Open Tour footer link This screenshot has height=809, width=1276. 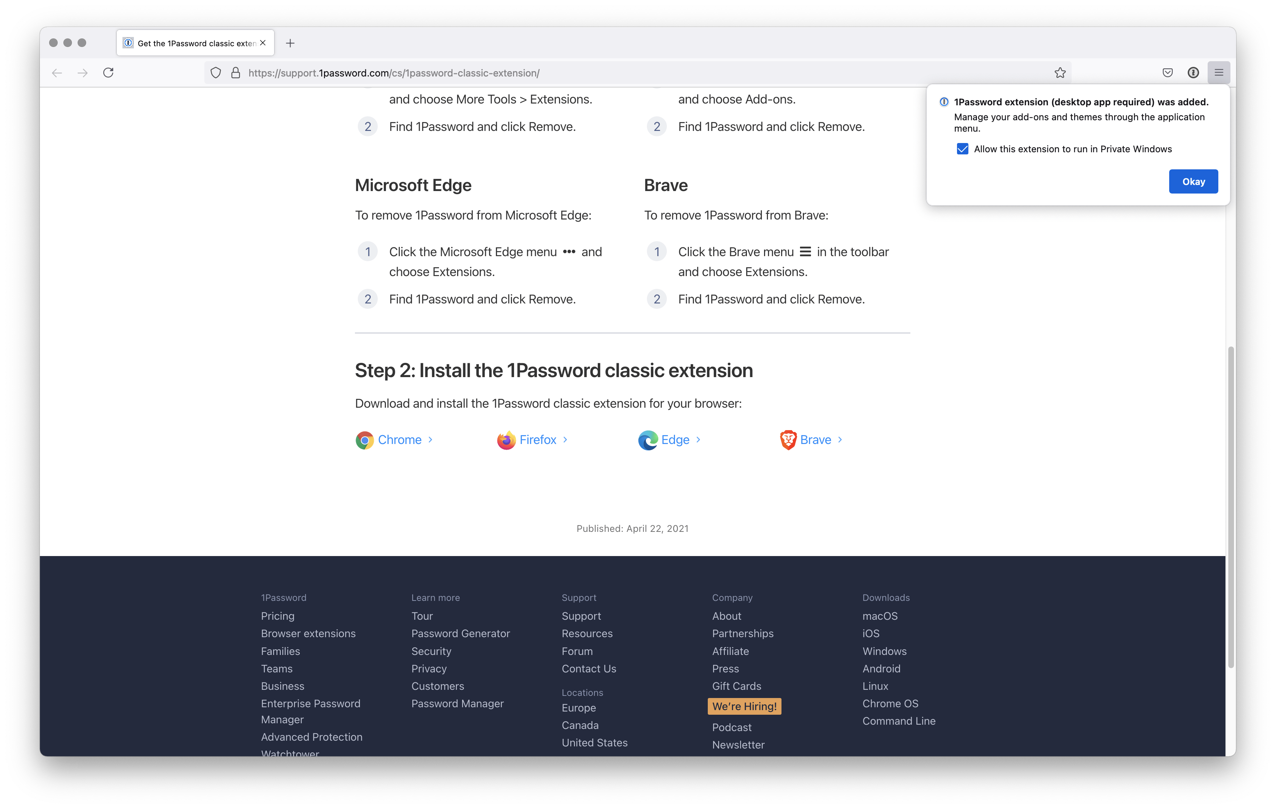click(422, 616)
